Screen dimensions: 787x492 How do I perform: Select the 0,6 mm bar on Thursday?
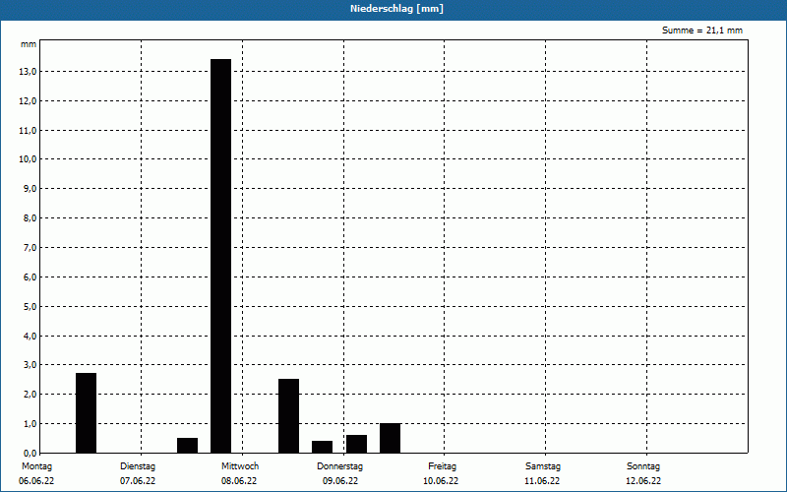click(356, 444)
